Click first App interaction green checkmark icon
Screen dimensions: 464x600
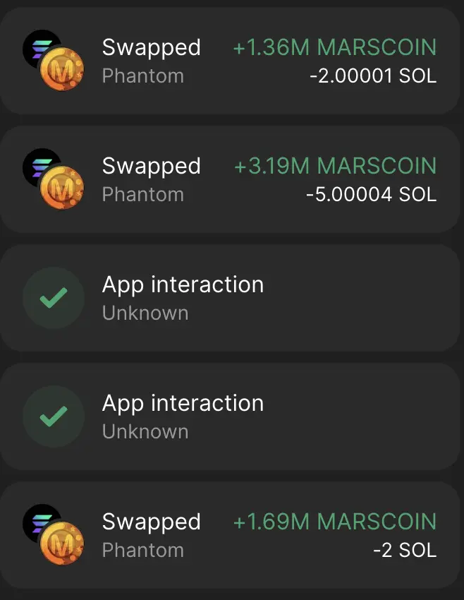(54, 298)
